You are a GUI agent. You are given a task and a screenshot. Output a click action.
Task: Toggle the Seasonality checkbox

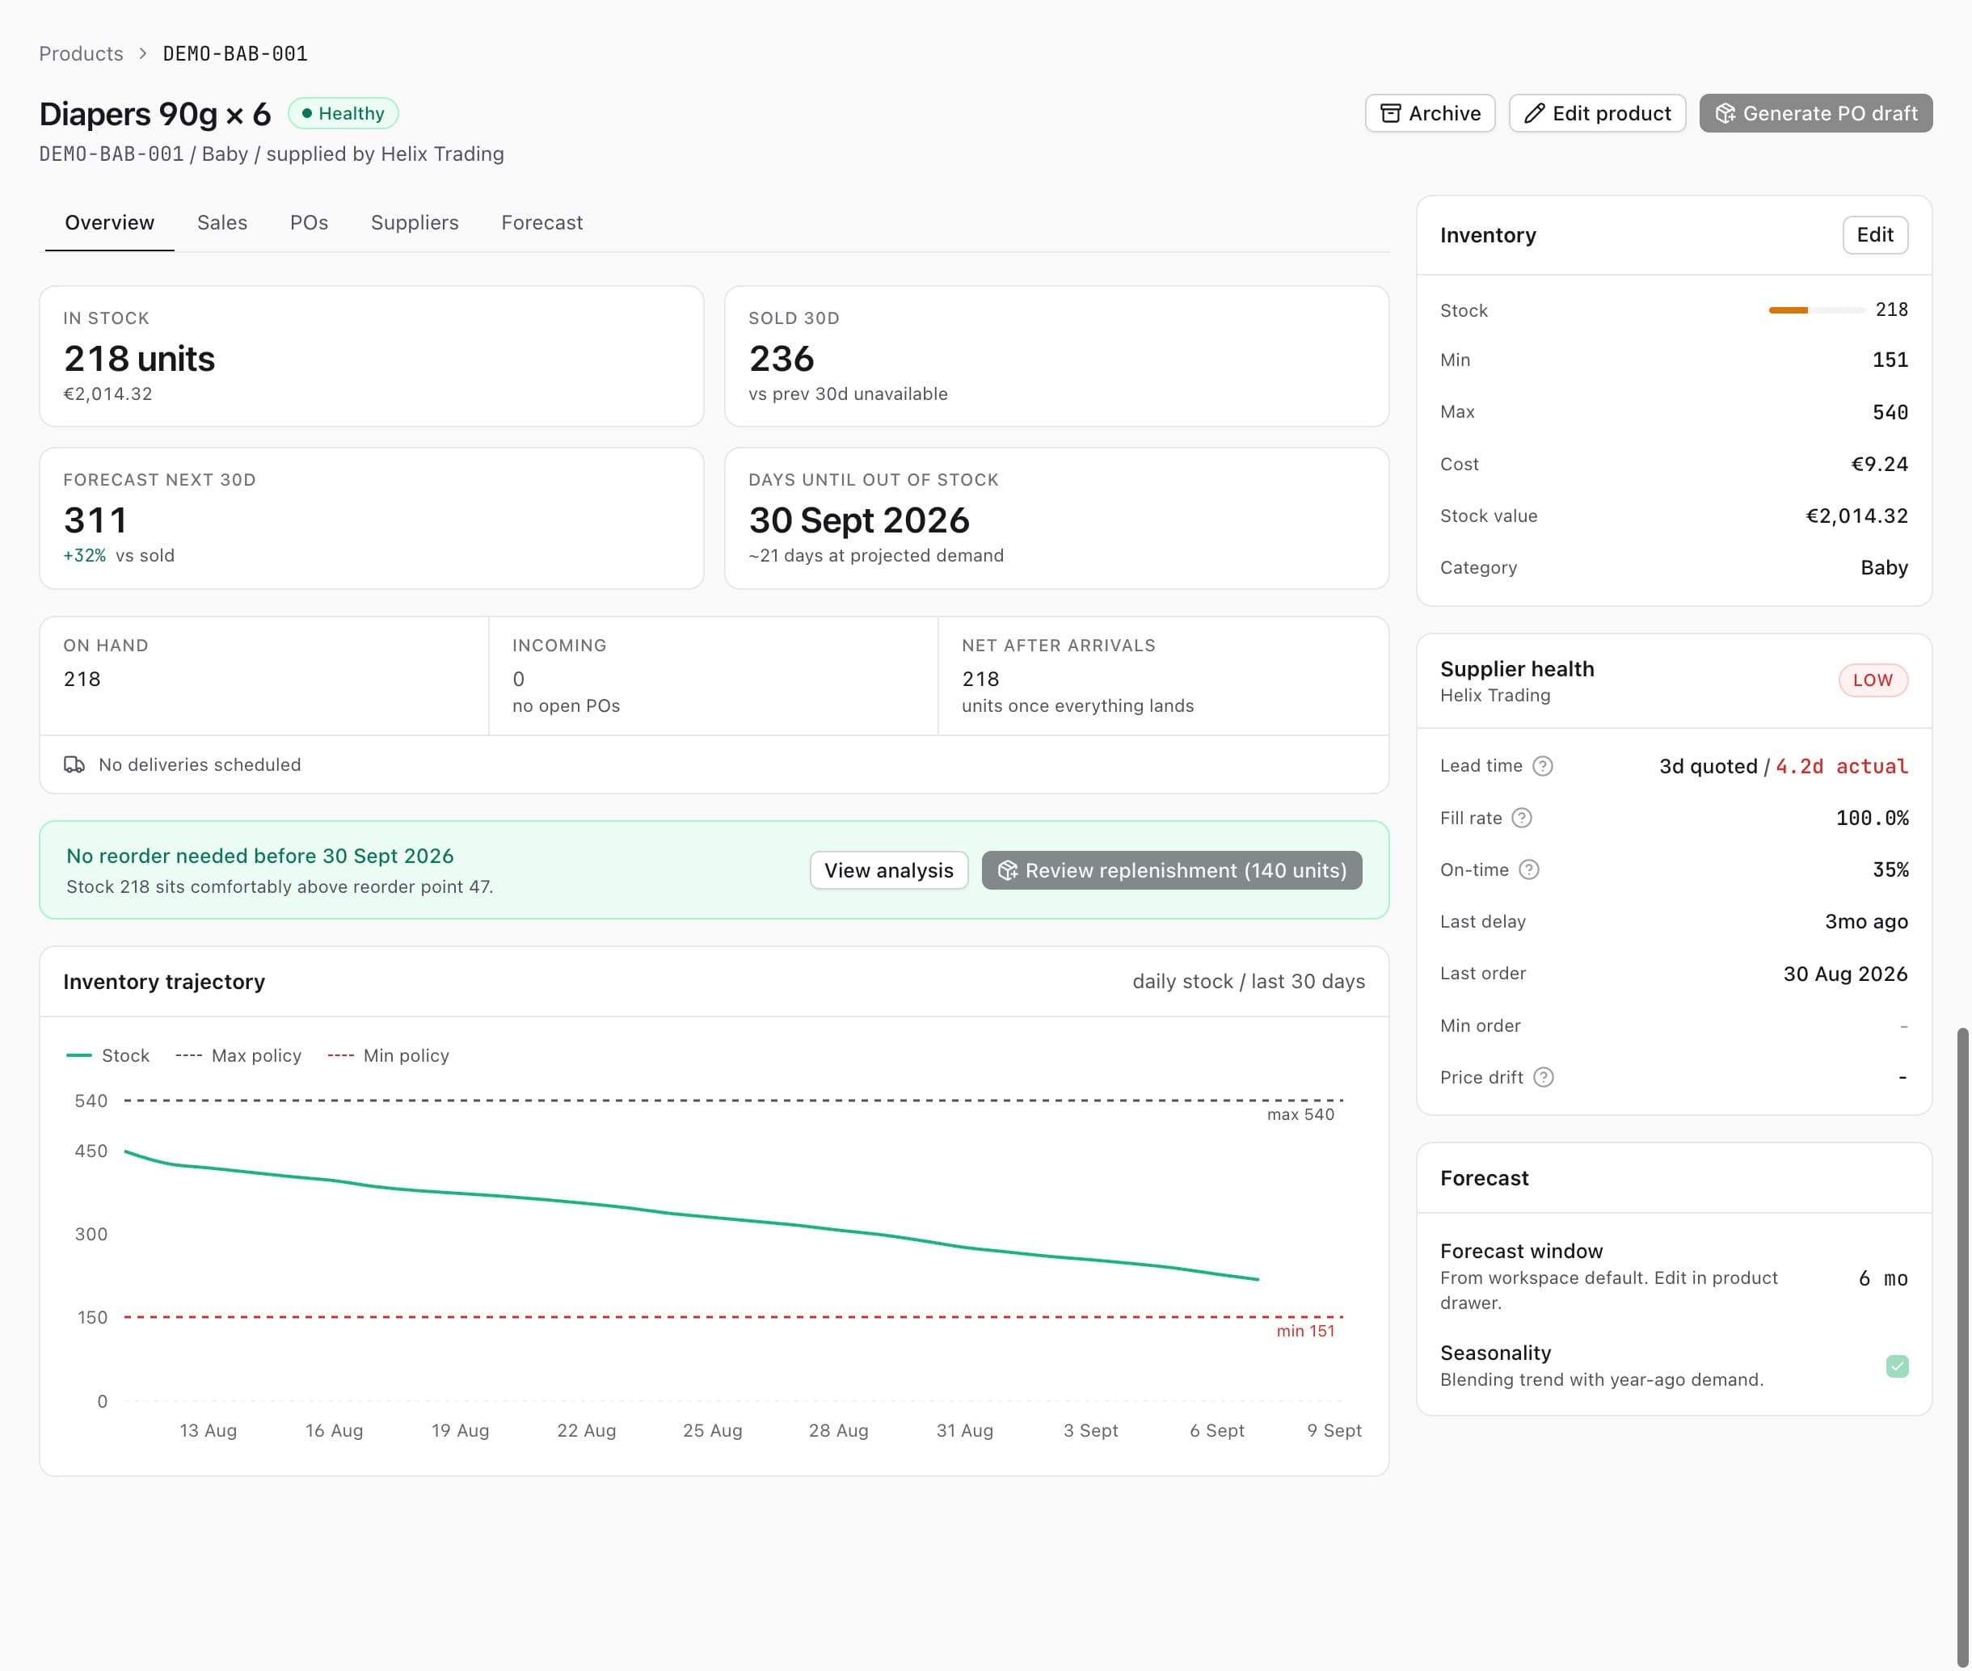tap(1896, 1365)
